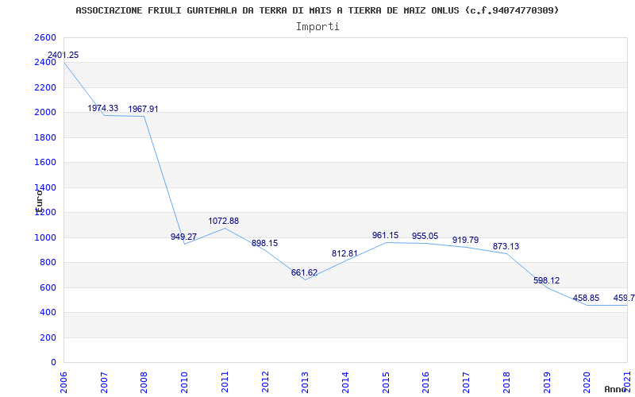Select the 919.79 data label

tap(465, 241)
